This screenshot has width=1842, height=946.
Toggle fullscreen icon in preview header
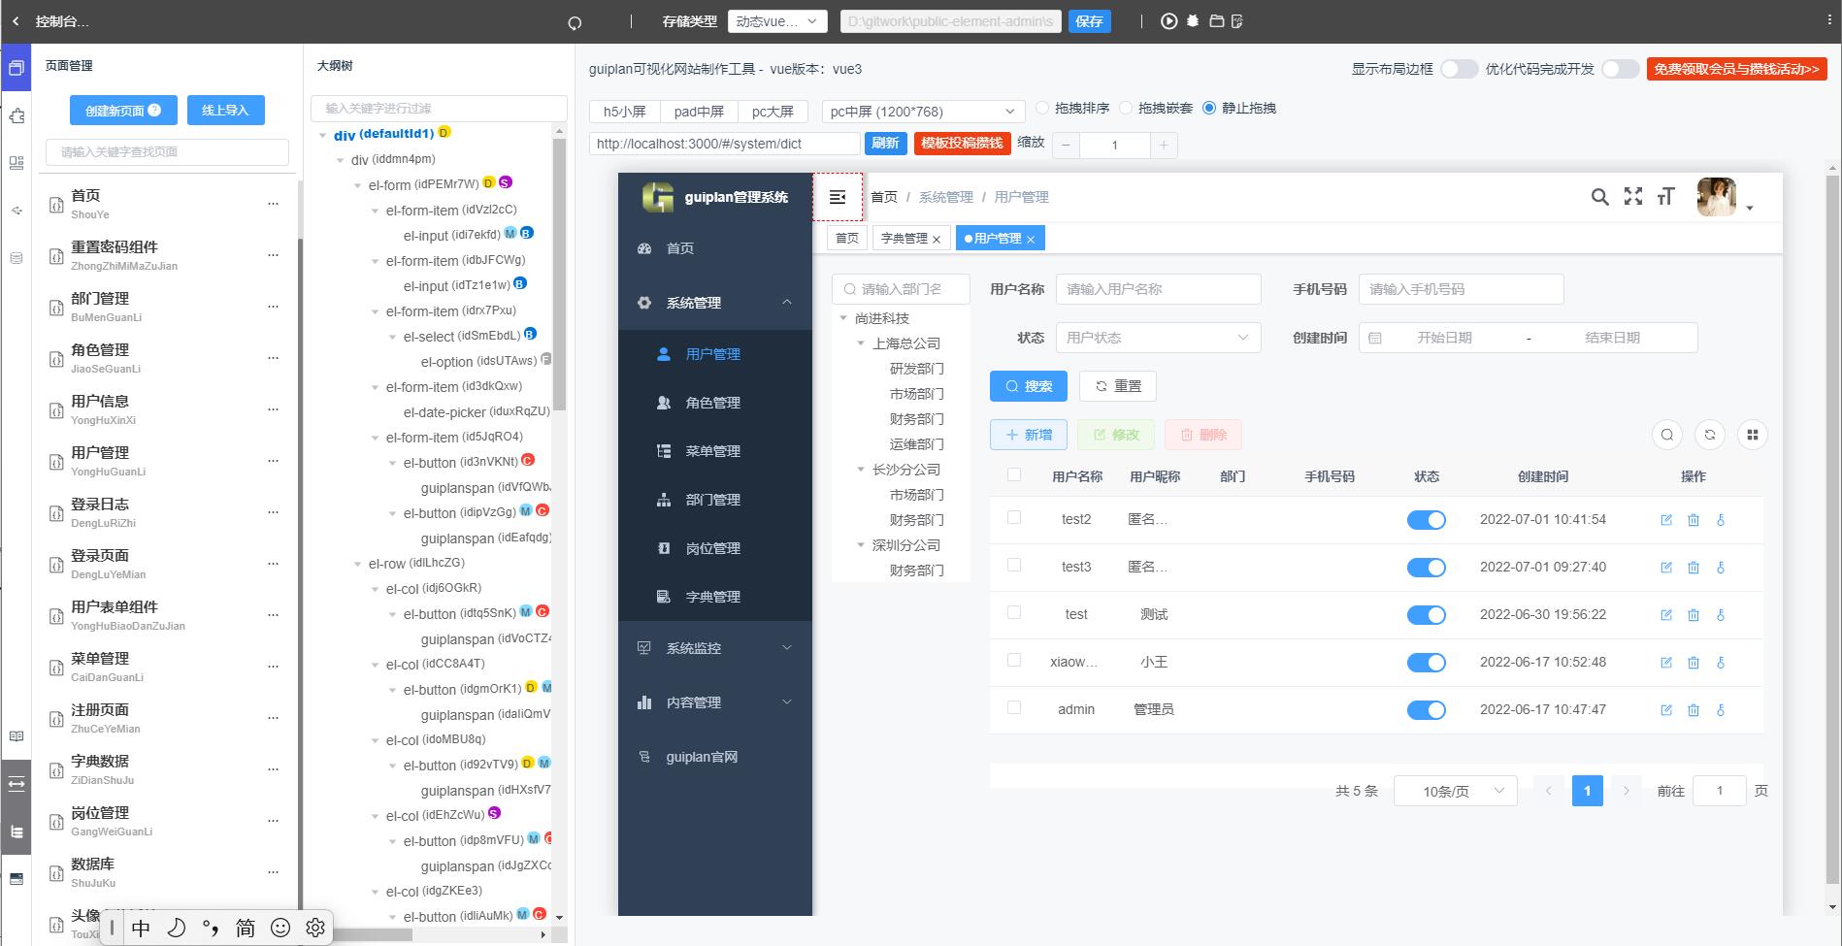point(1633,197)
